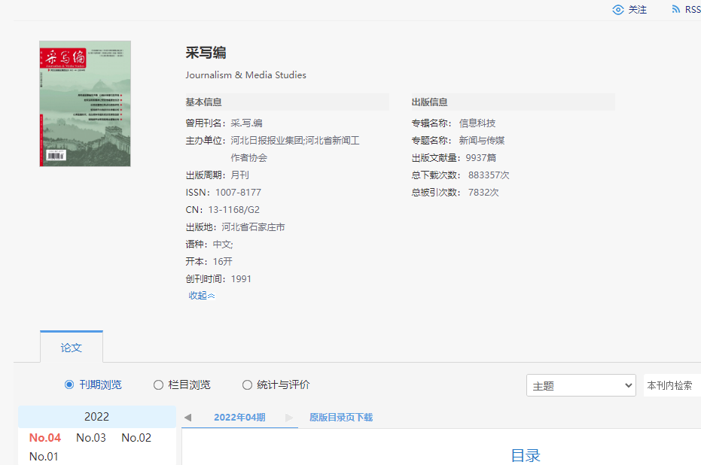The width and height of the screenshot is (701, 465).
Task: Select the 2022年04期 issue tab
Action: point(239,418)
